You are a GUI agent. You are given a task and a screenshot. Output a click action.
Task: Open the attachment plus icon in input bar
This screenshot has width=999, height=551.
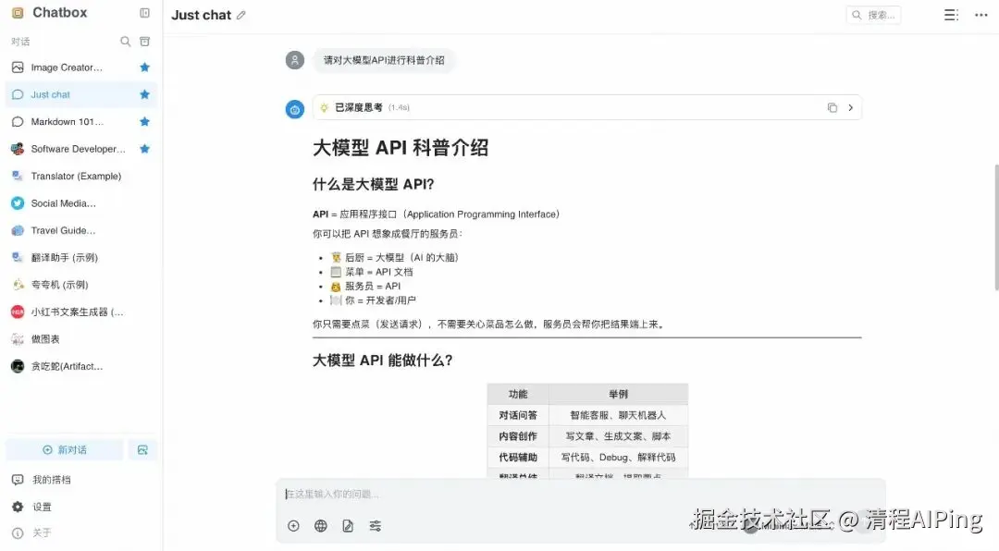(293, 525)
